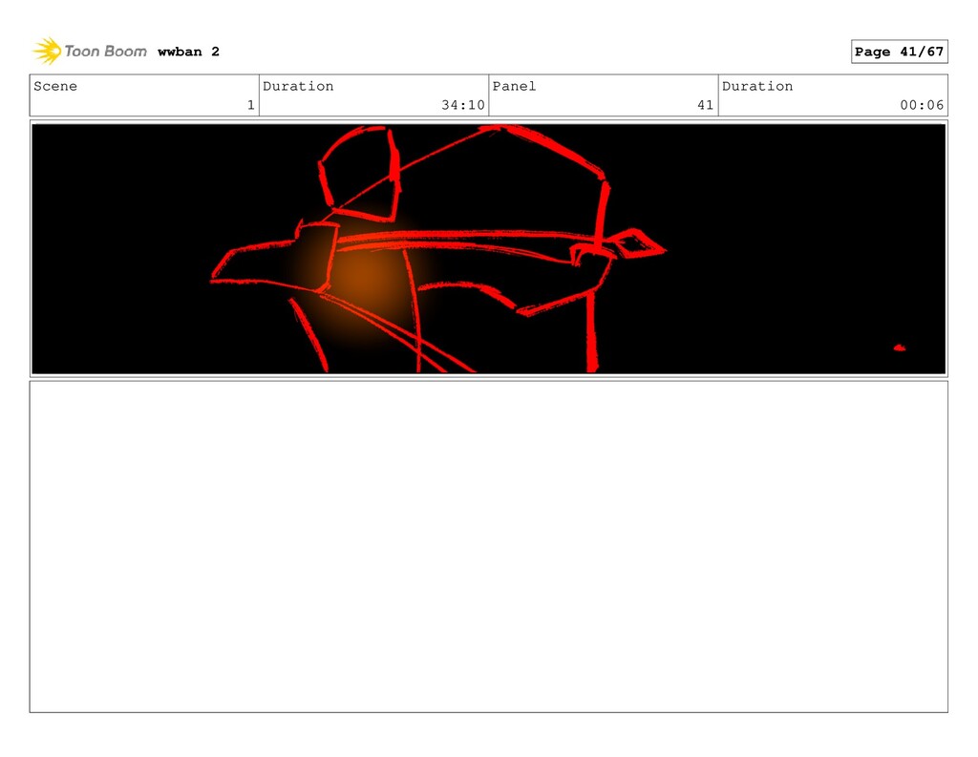Click the 'Scene' header label
The height and width of the screenshot is (757, 978).
(x=55, y=86)
